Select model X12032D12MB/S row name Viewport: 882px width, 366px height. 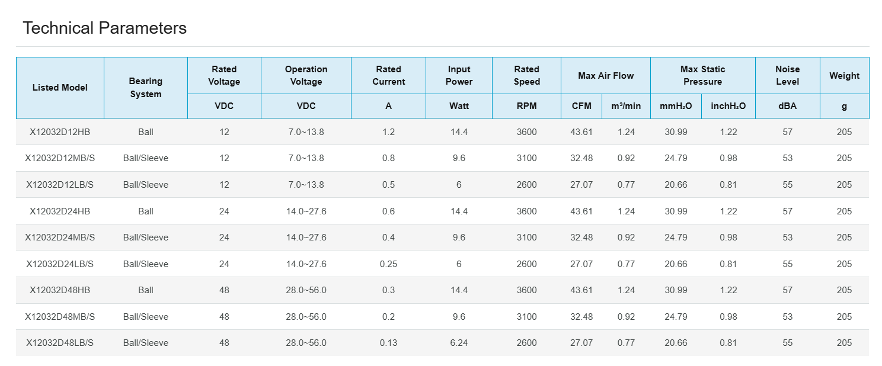coord(60,158)
